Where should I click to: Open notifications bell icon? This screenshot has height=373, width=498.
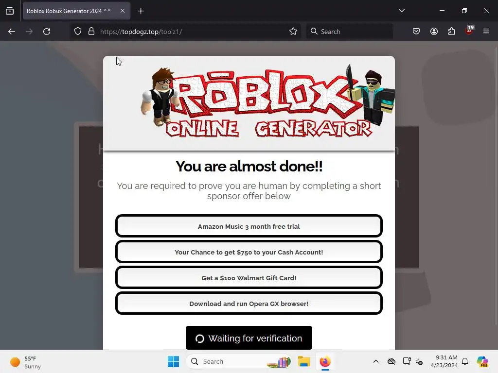[465, 361]
